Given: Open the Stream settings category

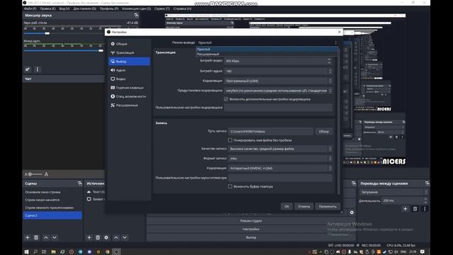Looking at the screenshot, I should [129, 52].
